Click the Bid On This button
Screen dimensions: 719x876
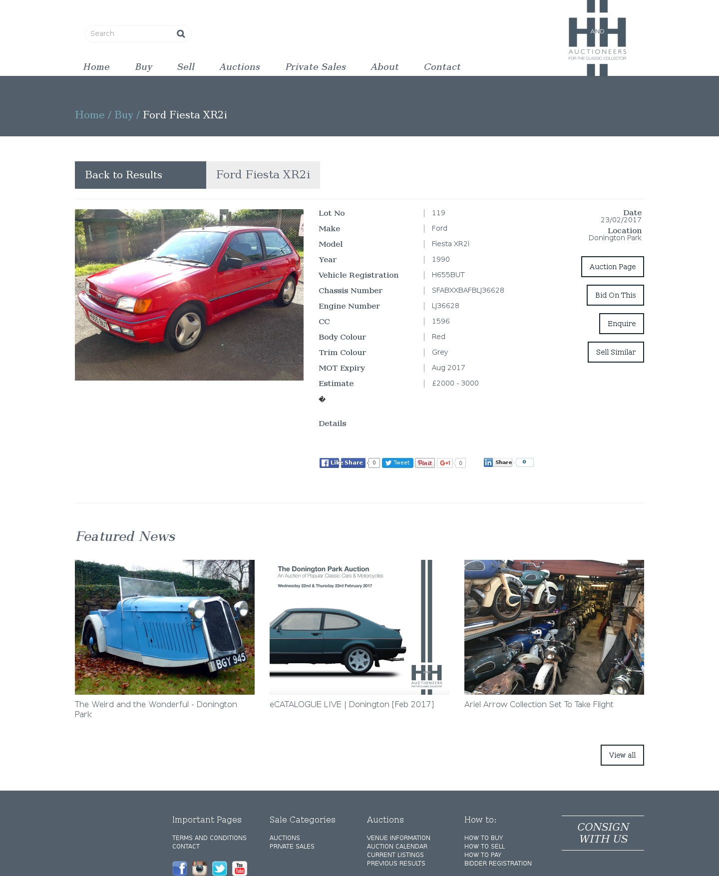click(x=616, y=295)
